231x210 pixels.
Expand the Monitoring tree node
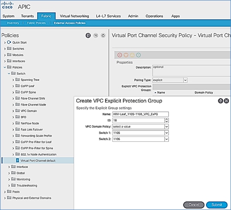click(x=9, y=180)
